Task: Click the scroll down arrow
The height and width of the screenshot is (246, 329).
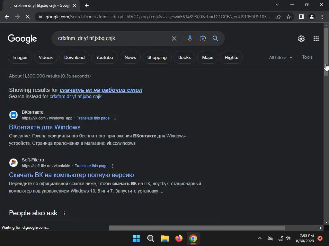Action: point(326,222)
